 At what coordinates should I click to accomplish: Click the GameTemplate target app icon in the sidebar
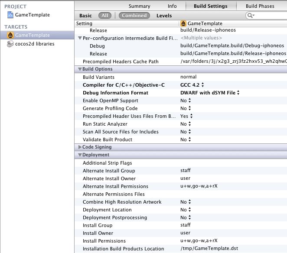[x=10, y=35]
